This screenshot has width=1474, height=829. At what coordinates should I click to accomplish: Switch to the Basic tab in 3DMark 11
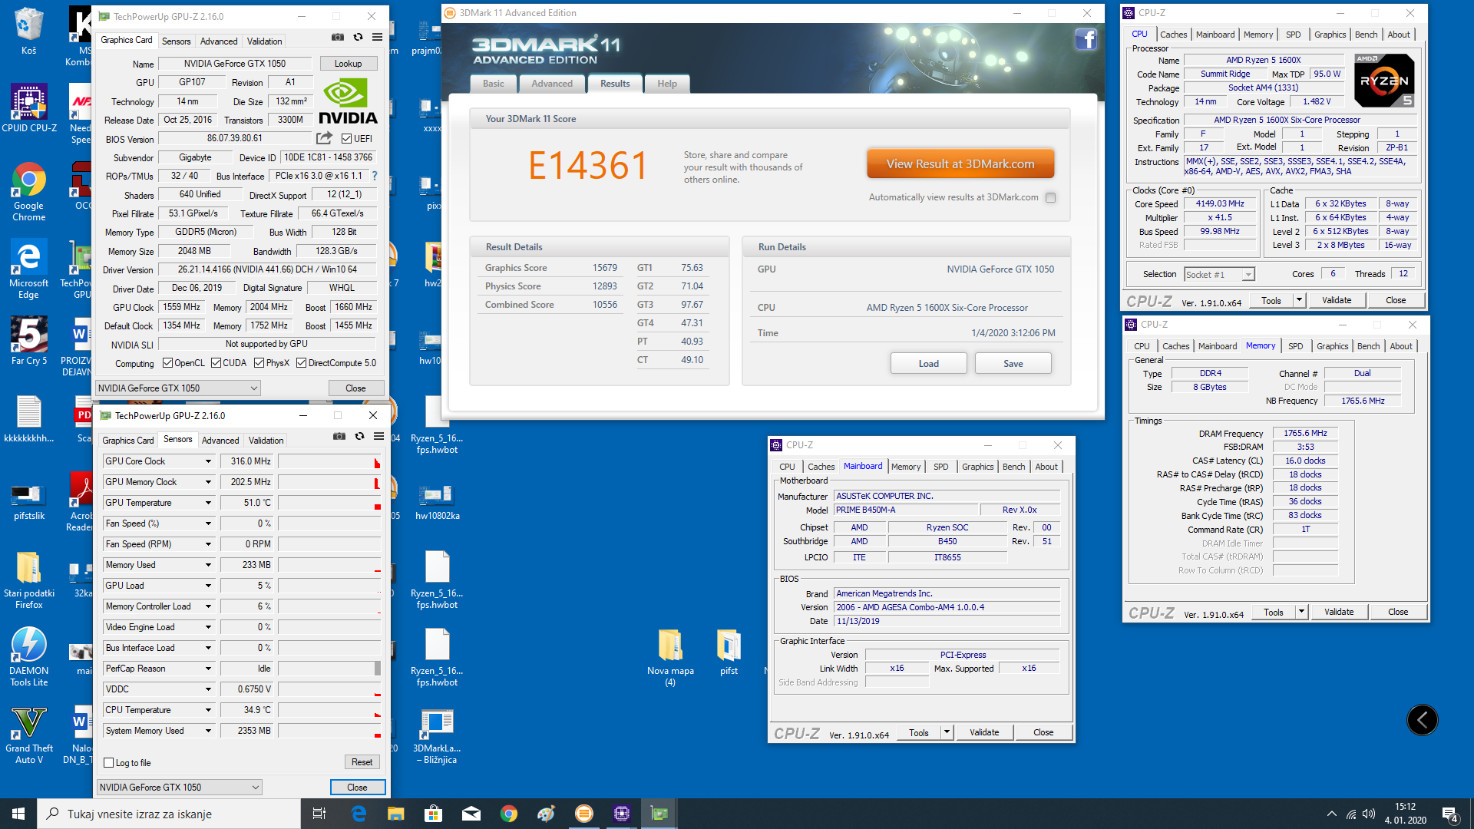point(494,84)
